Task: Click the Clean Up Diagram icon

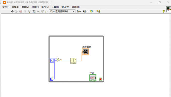Action: coord(98,11)
